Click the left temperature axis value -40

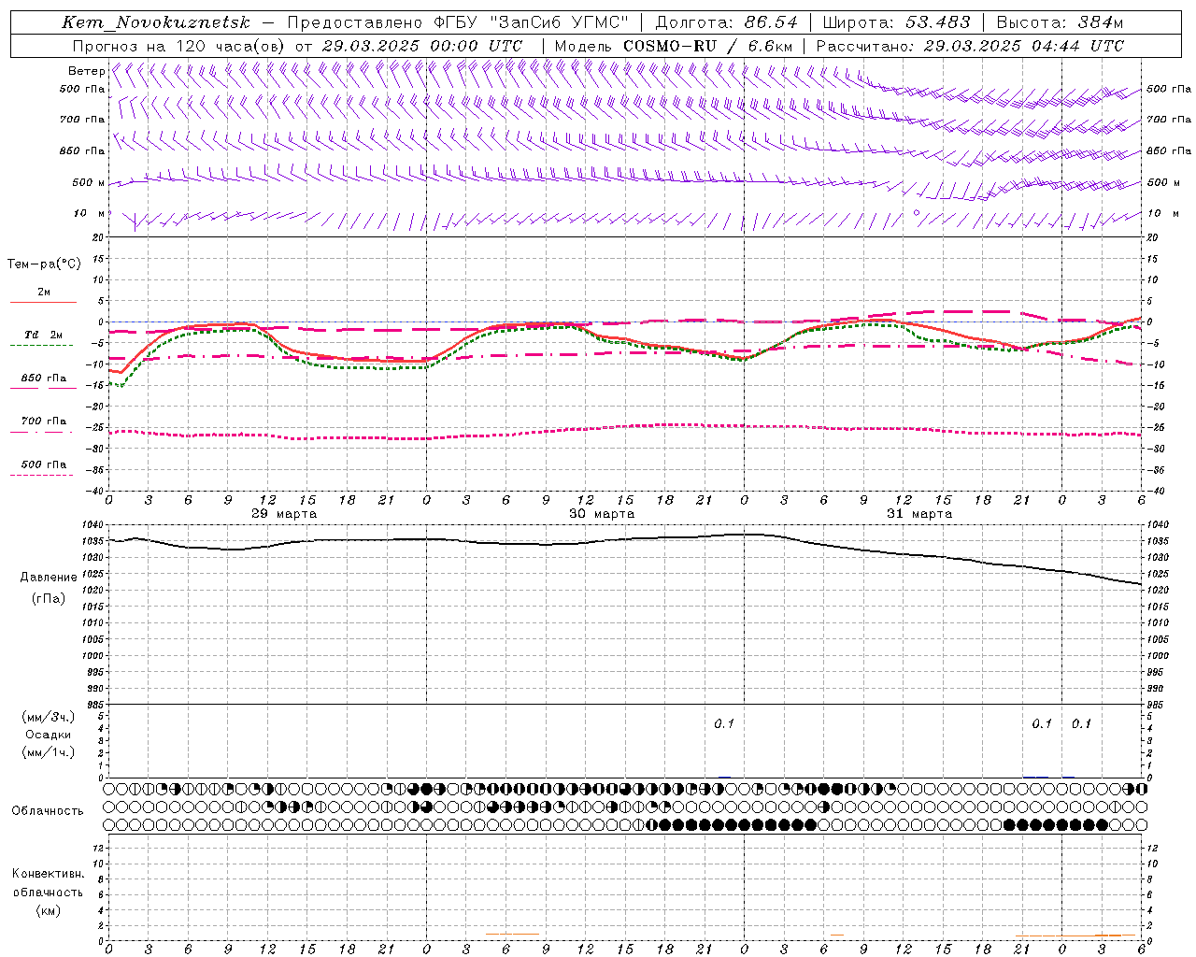tap(96, 491)
